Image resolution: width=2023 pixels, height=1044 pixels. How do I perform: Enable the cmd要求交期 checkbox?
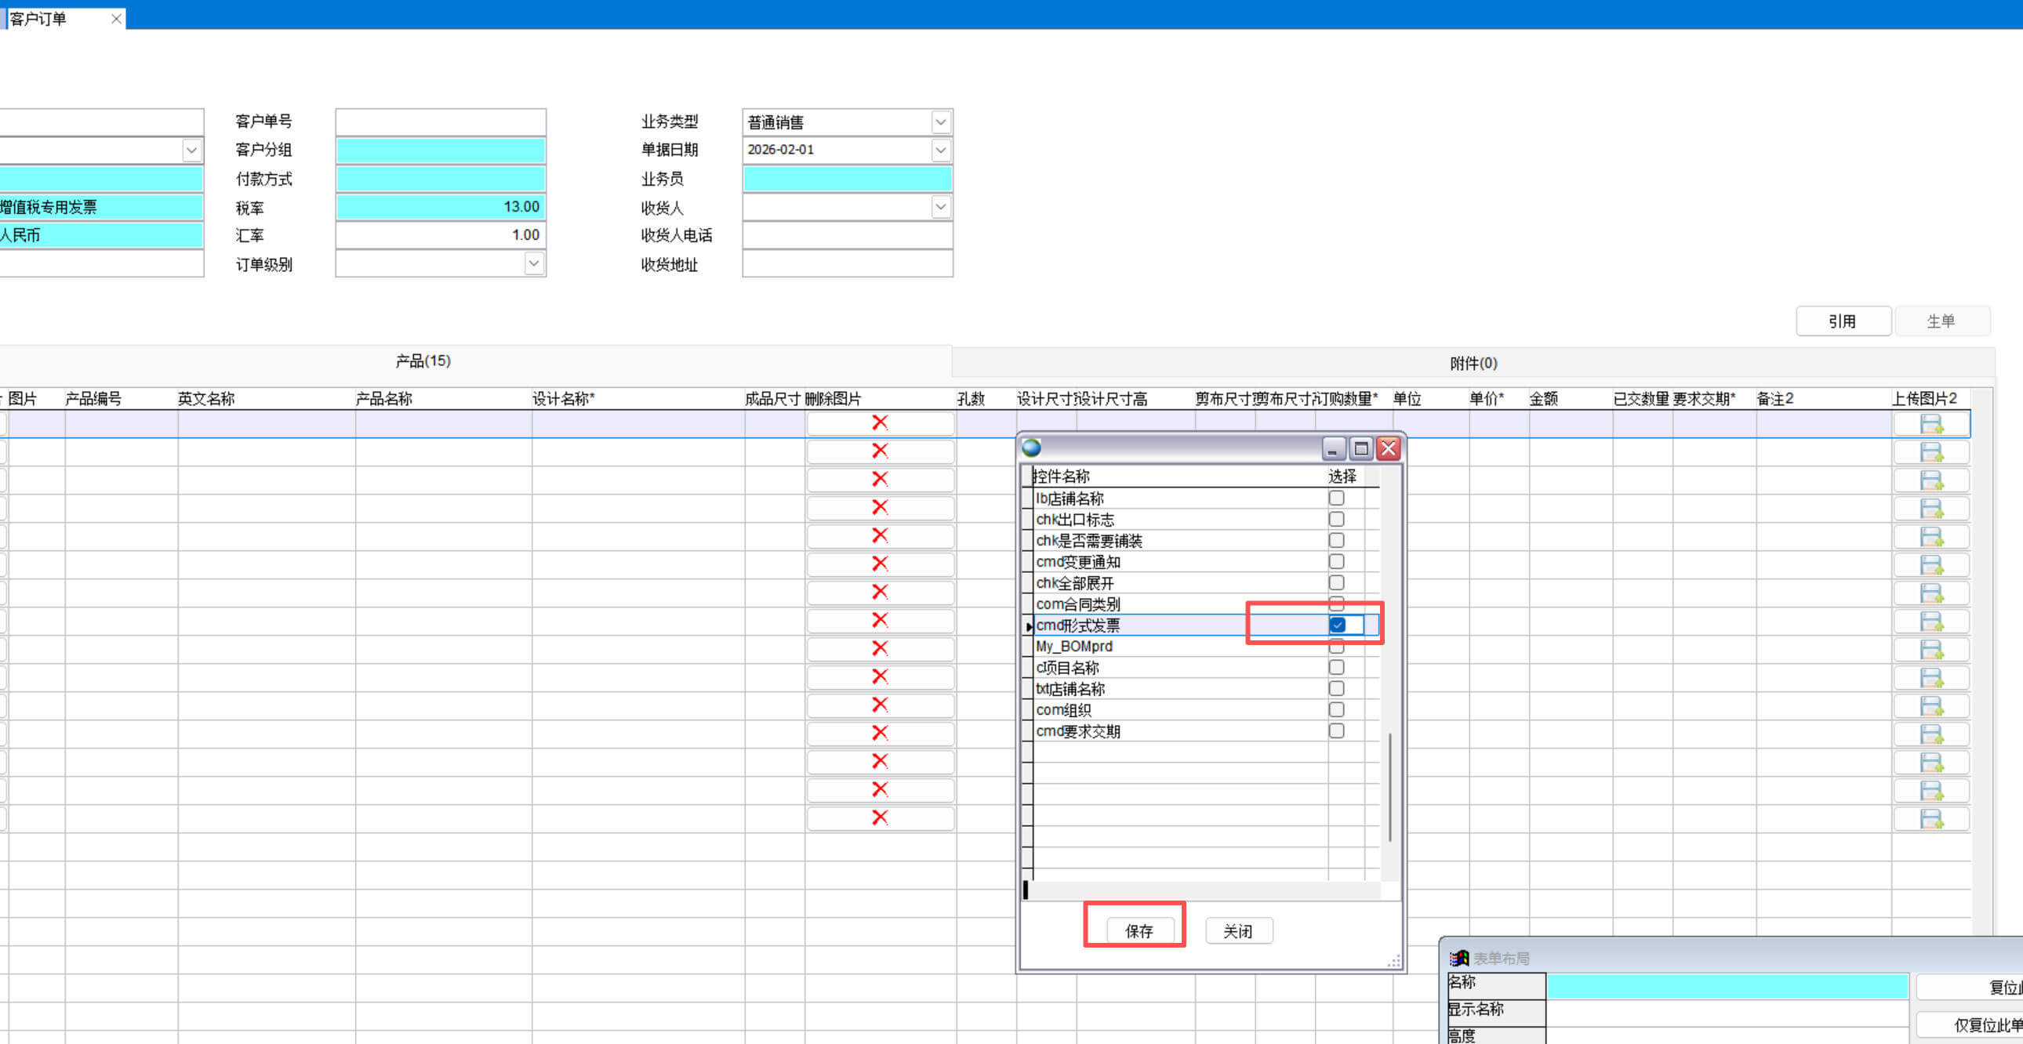(1336, 730)
